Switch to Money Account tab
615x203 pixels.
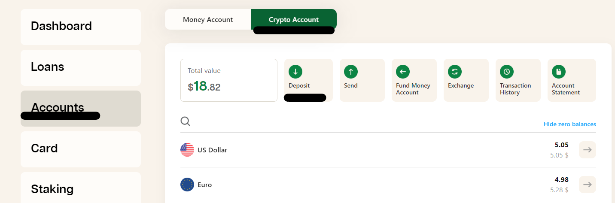(x=208, y=19)
